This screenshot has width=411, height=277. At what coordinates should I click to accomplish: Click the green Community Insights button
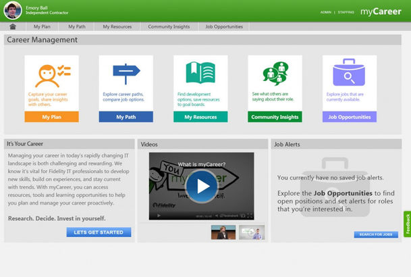275,117
